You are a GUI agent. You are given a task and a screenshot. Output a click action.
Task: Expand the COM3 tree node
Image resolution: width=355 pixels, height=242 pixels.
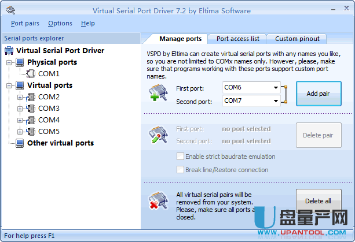(x=20, y=109)
